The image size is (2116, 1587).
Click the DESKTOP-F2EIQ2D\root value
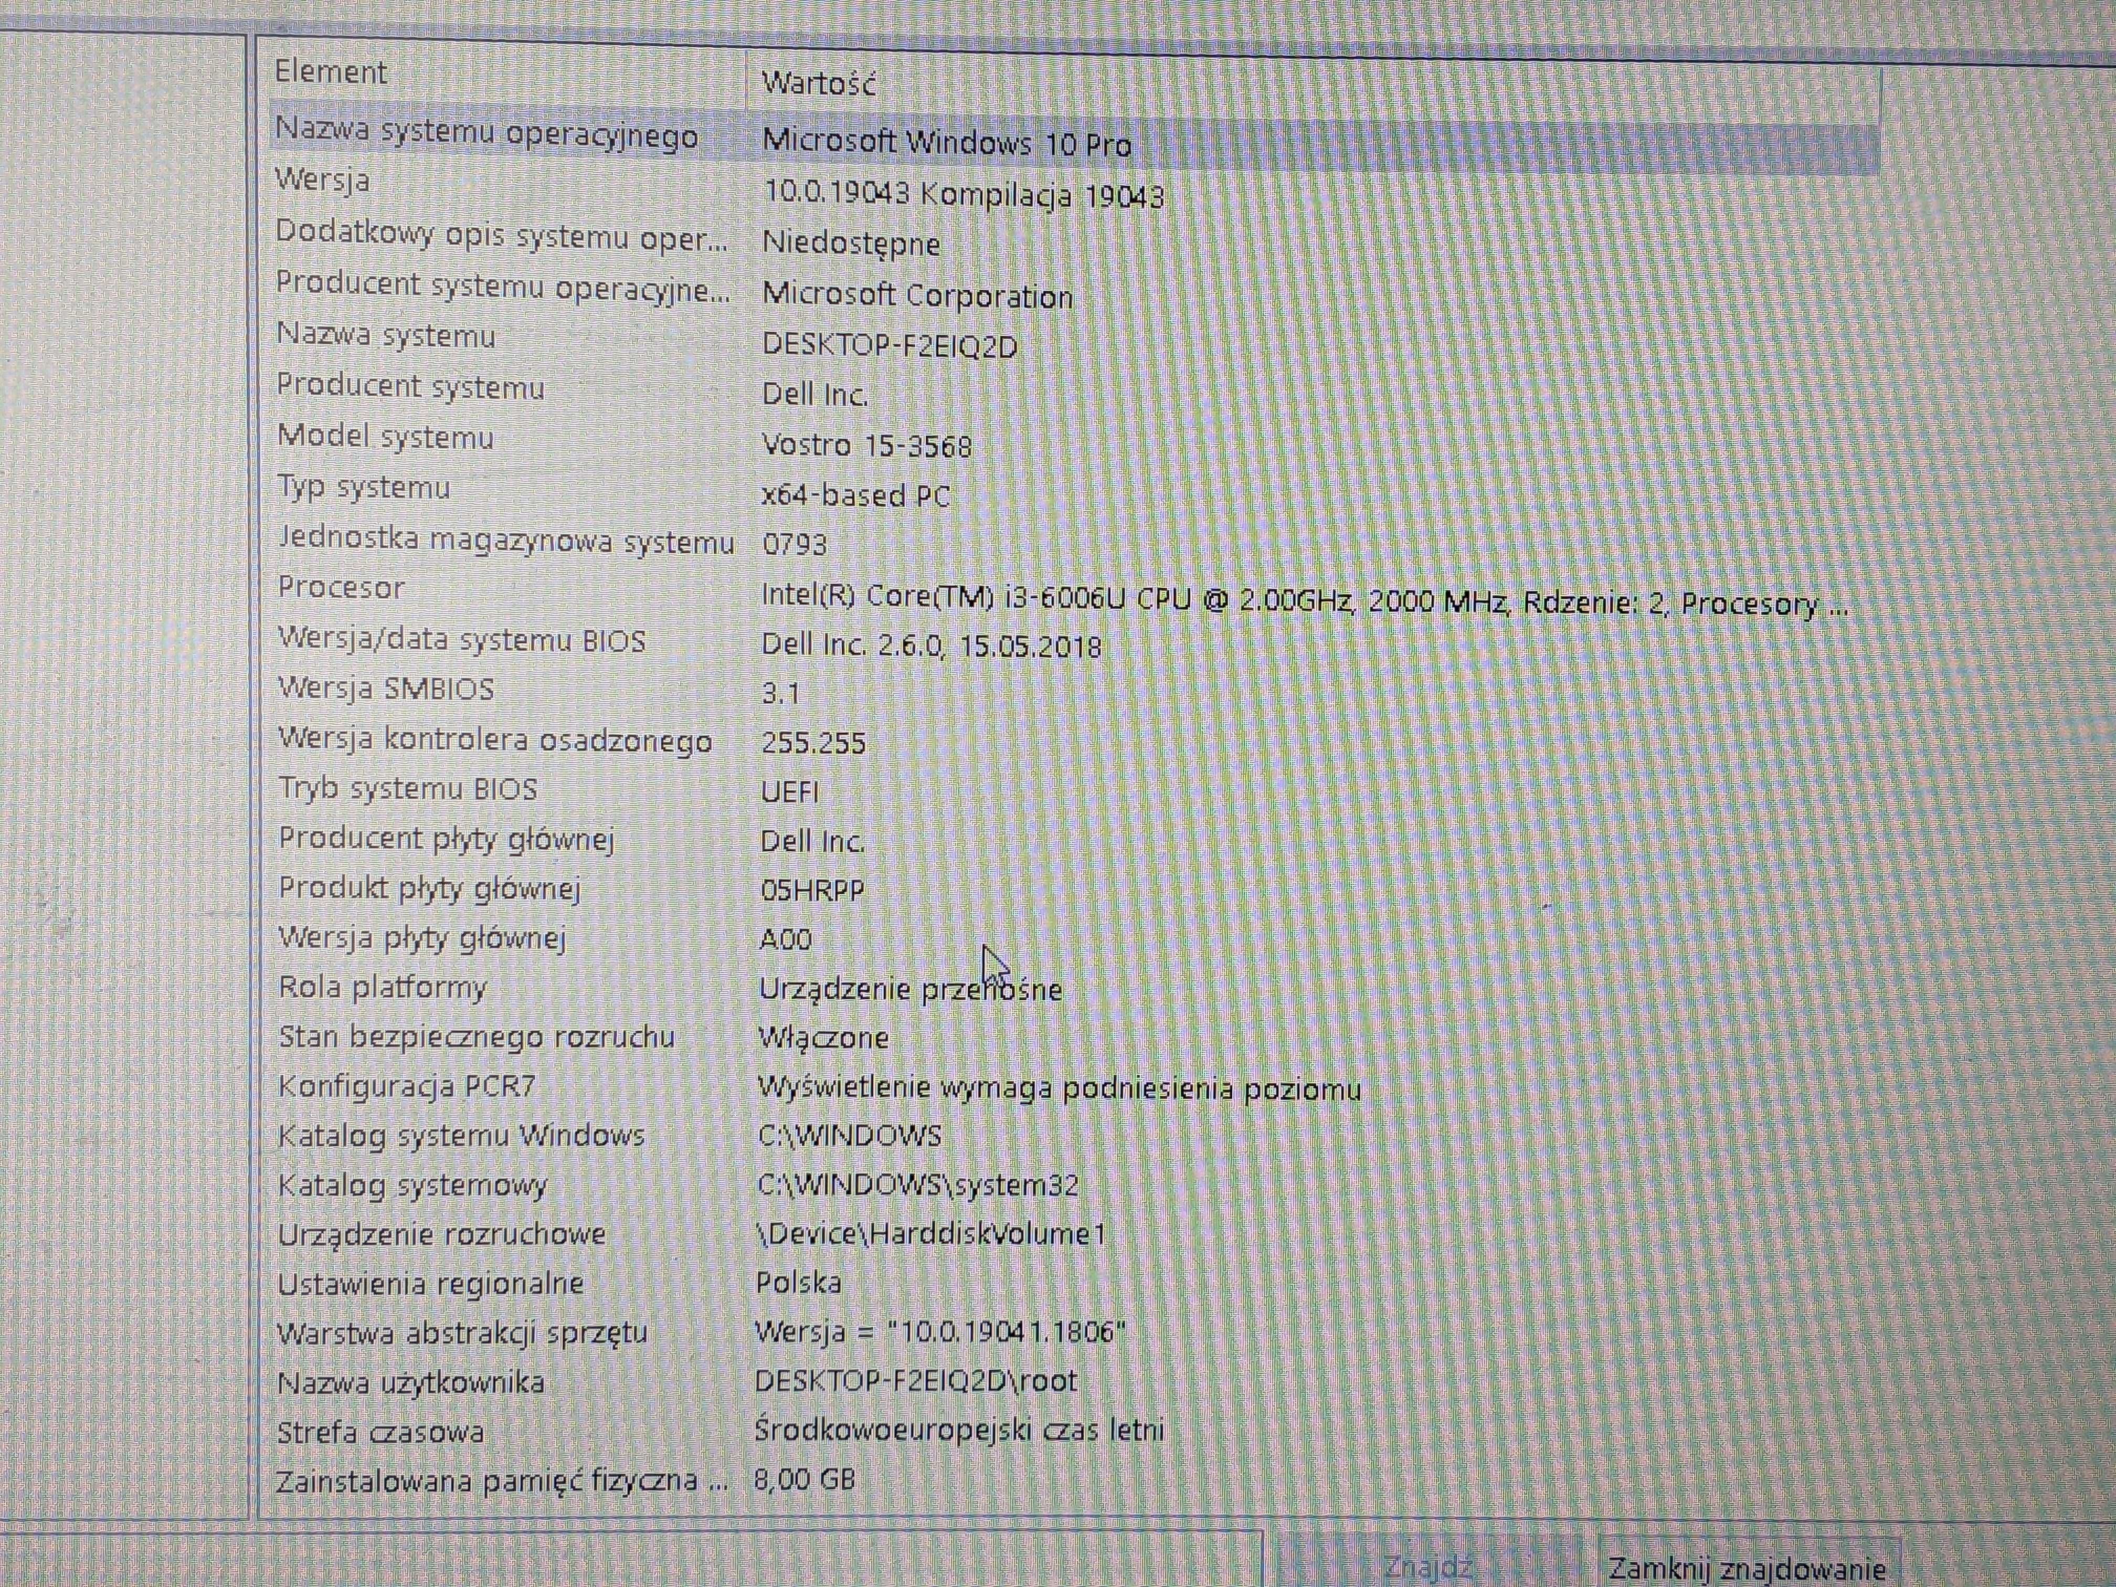[916, 1380]
